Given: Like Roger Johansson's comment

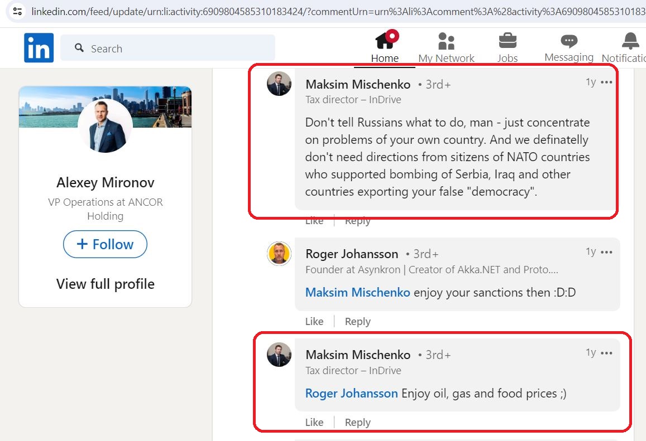Looking at the screenshot, I should [x=314, y=321].
